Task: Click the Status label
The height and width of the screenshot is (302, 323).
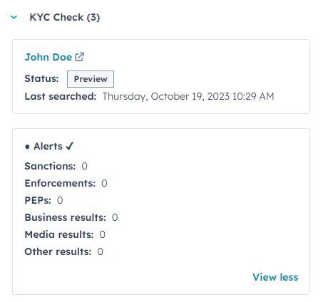Action: (x=41, y=78)
